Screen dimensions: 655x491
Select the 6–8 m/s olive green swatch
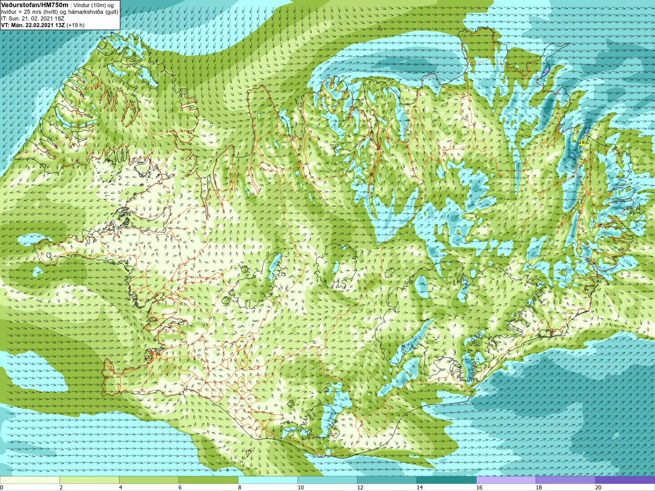point(208,480)
